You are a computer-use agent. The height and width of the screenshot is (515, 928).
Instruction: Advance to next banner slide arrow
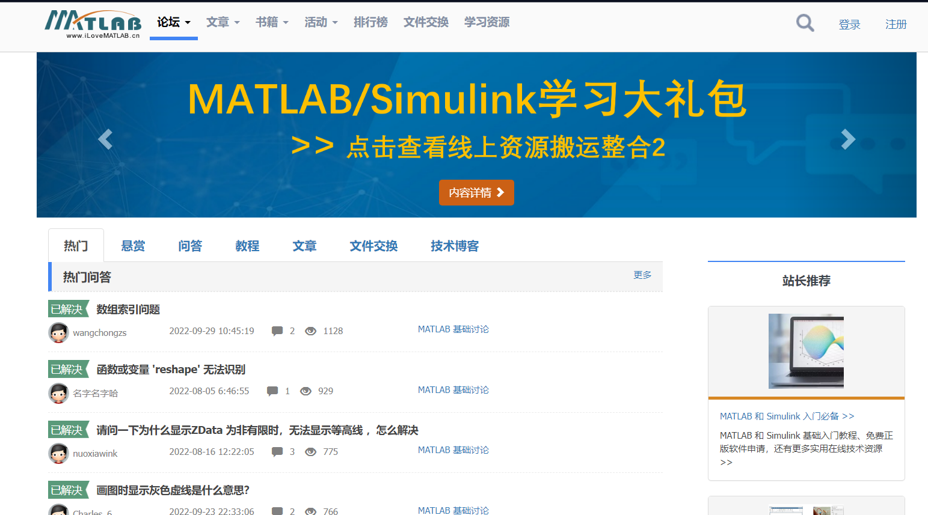(847, 139)
